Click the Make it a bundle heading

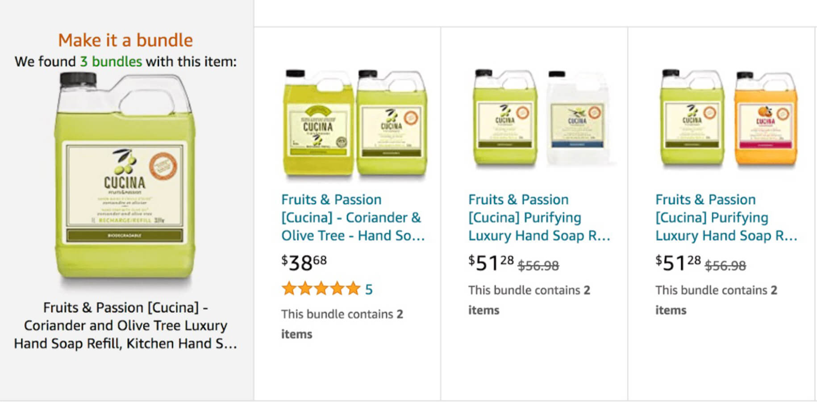coord(126,40)
